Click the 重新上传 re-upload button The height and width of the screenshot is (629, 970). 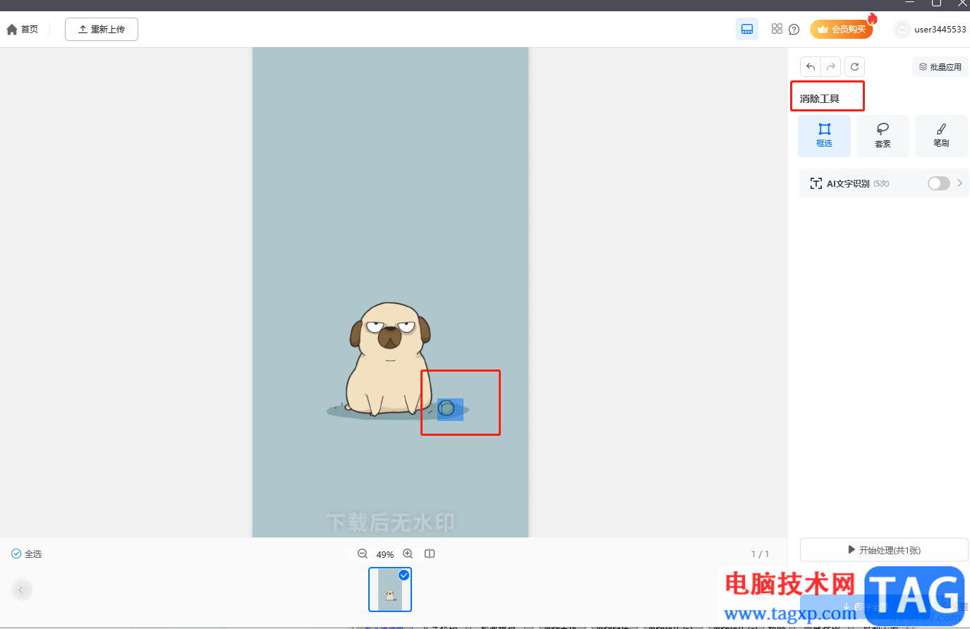[102, 30]
